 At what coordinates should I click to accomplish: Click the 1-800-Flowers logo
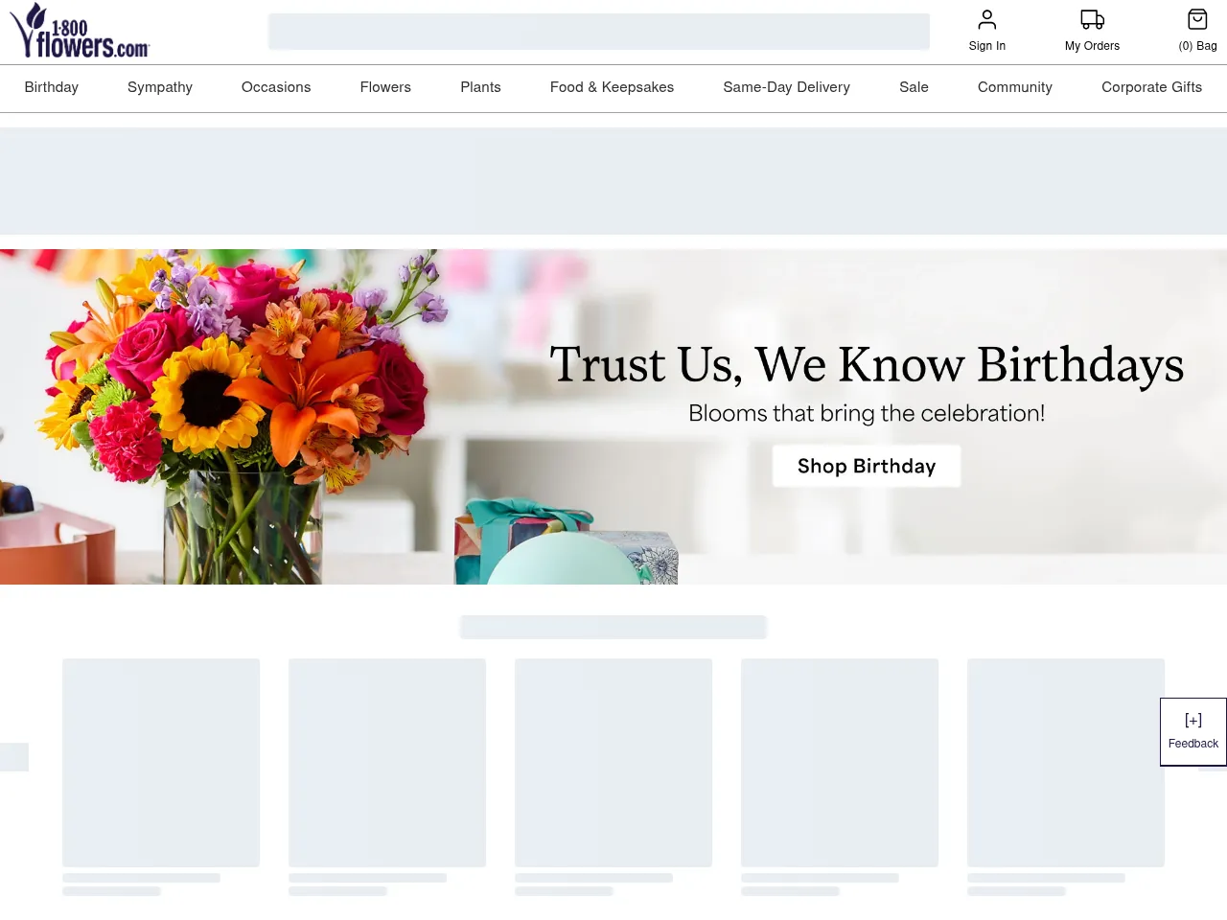click(81, 31)
